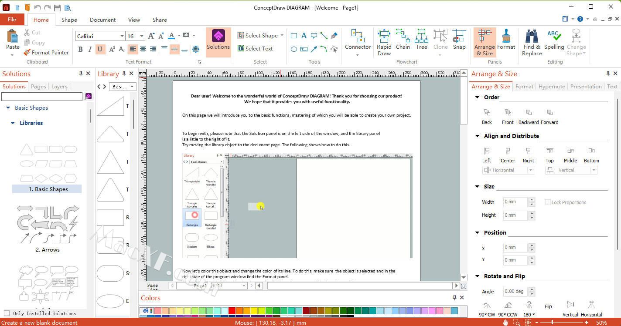The image size is (621, 326).
Task: Activate the Rapid Draw tool
Action: pyautogui.click(x=384, y=42)
